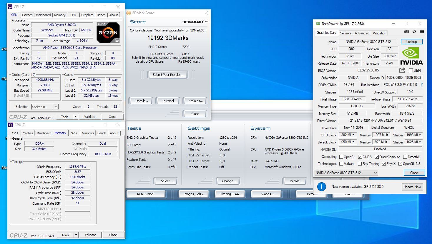Toggle the UEFI checkbox
432x244 pixels.
click(x=411, y=71)
